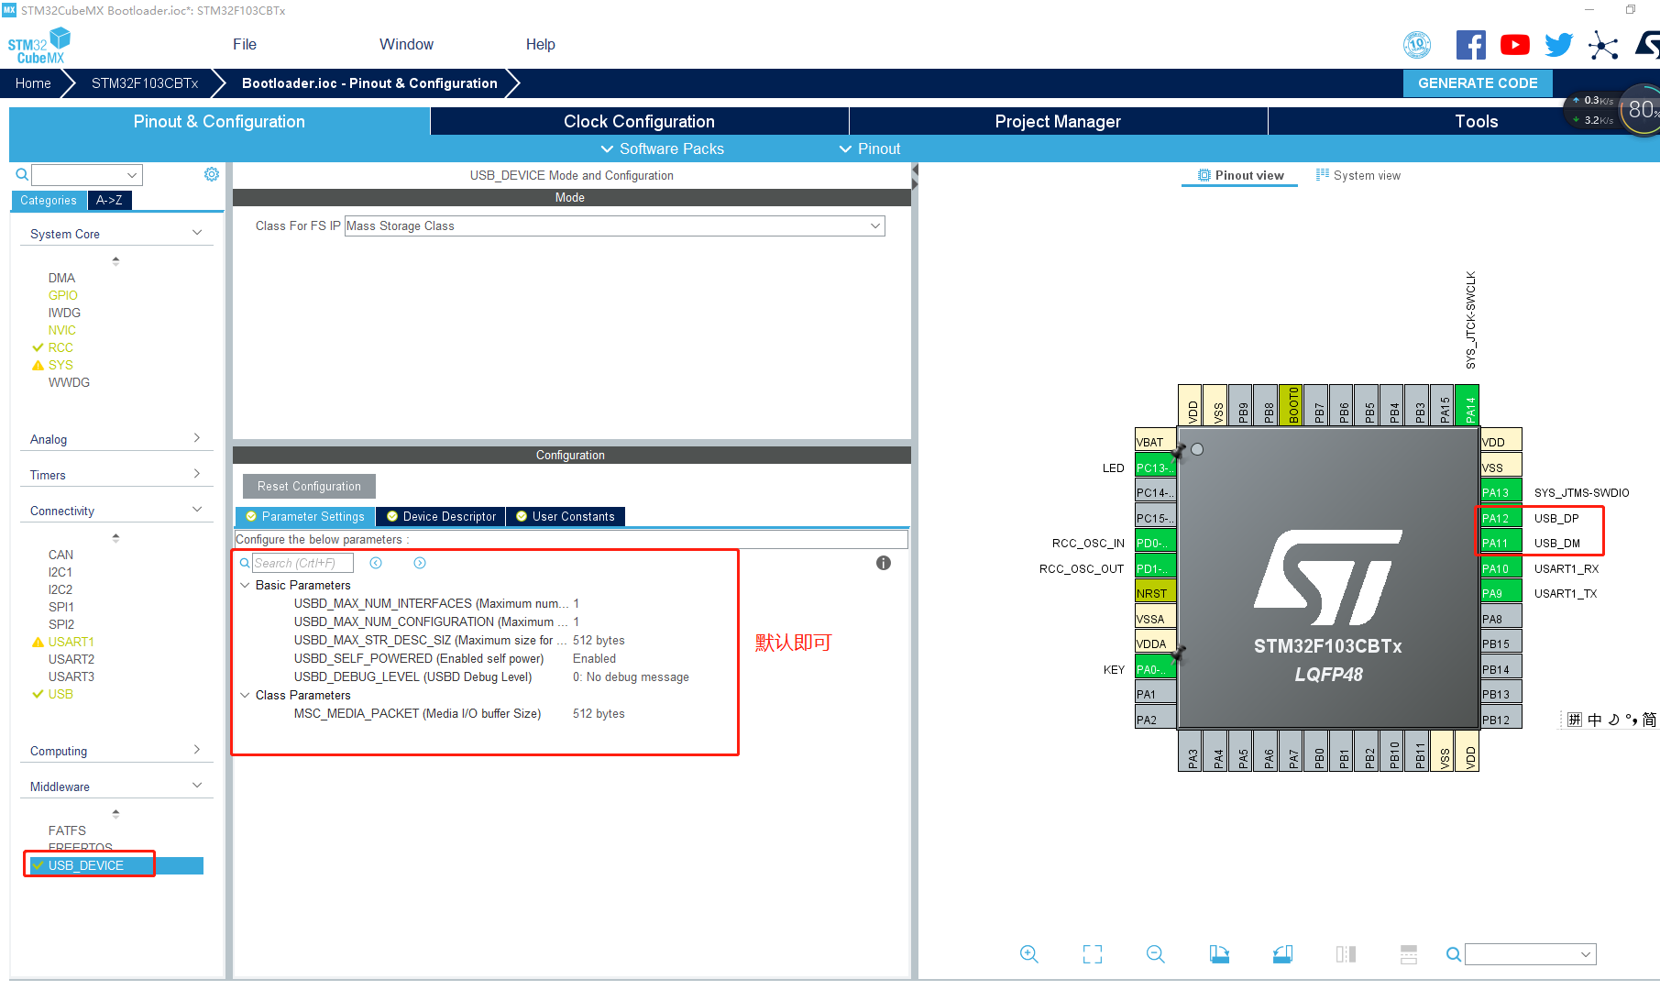
Task: Open the File menu
Action: (245, 44)
